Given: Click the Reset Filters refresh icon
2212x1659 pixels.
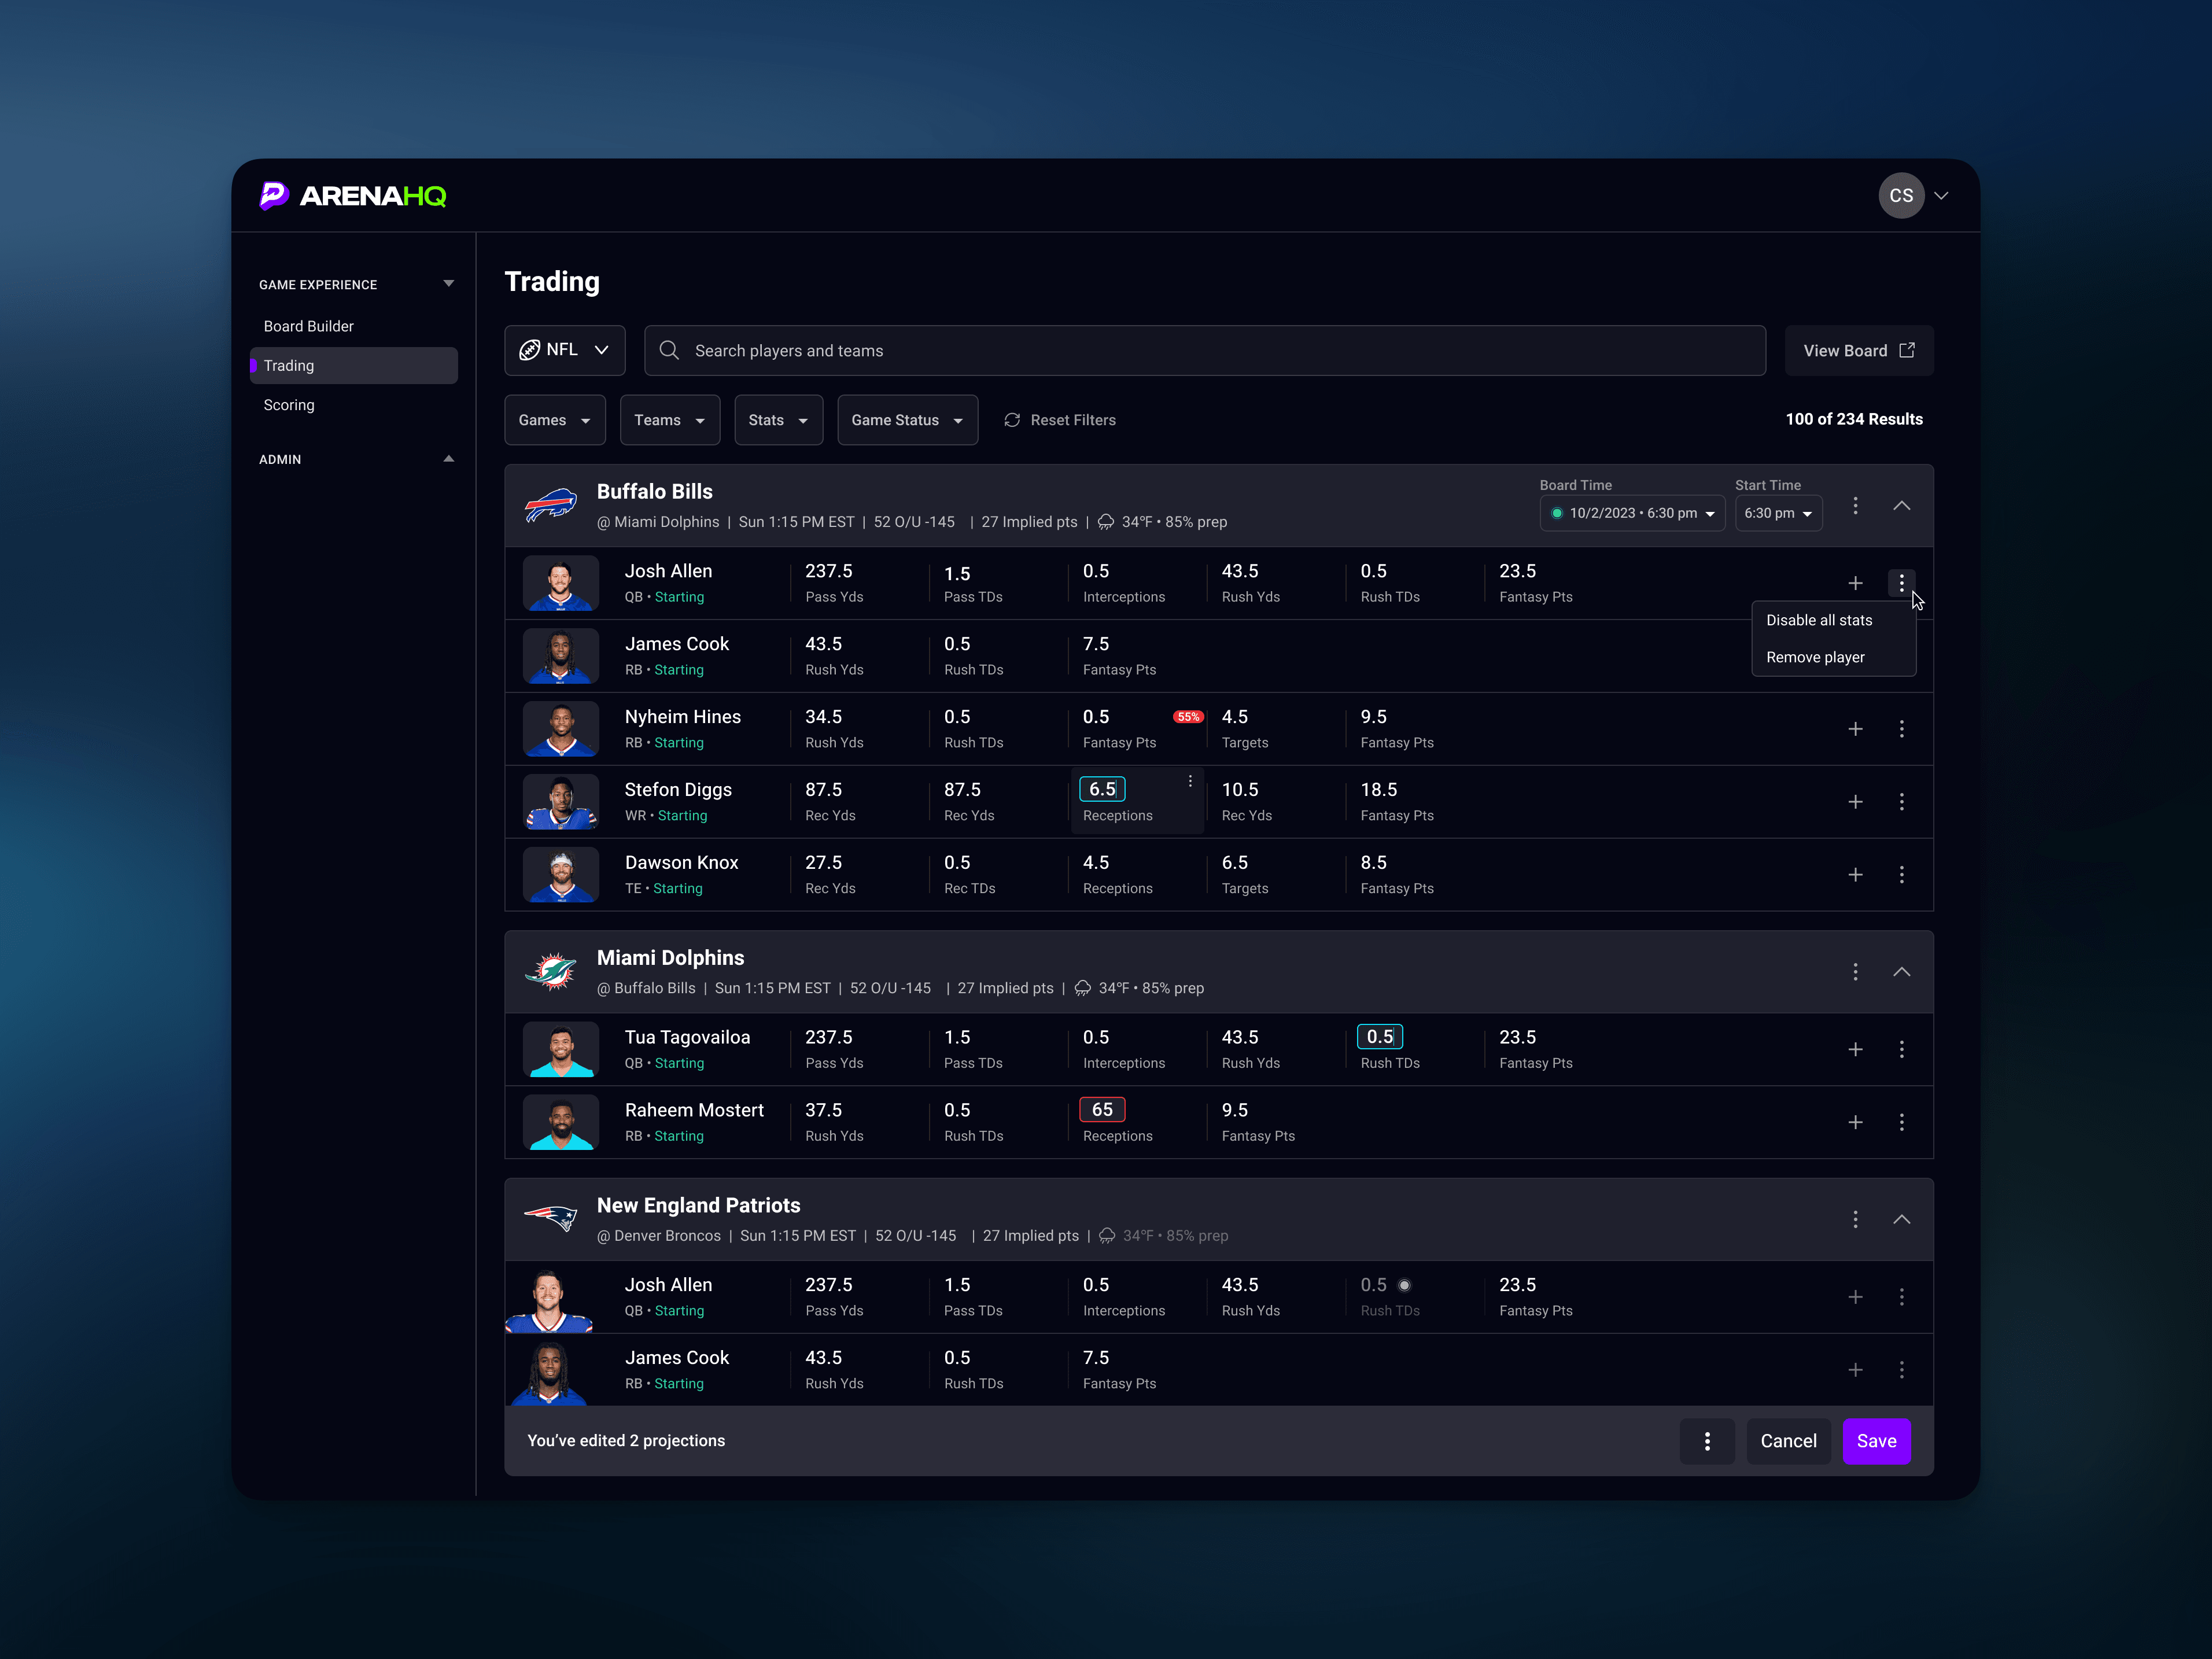Looking at the screenshot, I should [1012, 420].
